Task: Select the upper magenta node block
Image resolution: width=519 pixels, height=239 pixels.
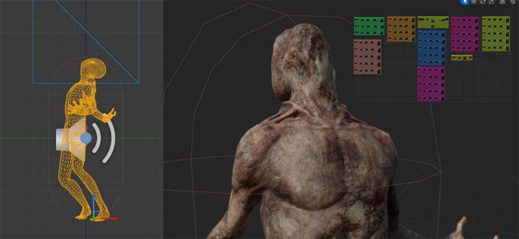Action: 465,34
